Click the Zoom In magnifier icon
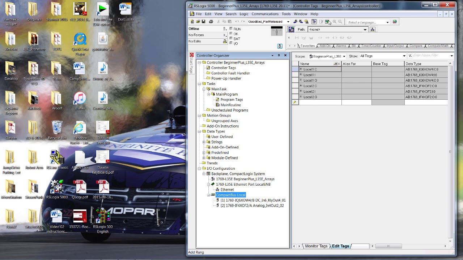This screenshot has width=463, height=260. click(x=334, y=22)
